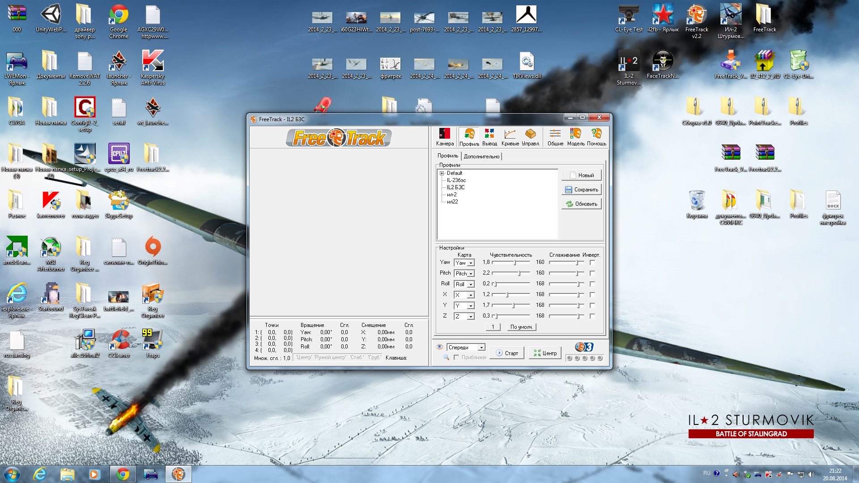Image resolution: width=859 pixels, height=483 pixels.
Task: Open OriginThin desktop shortcut
Action: click(153, 250)
